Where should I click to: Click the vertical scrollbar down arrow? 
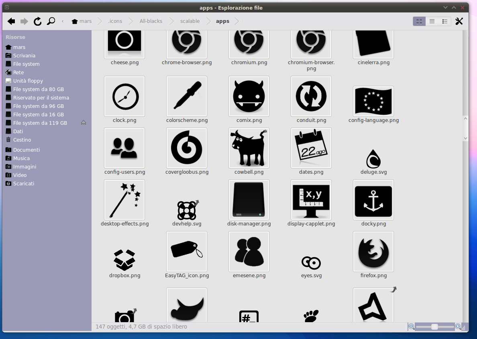coord(465,138)
